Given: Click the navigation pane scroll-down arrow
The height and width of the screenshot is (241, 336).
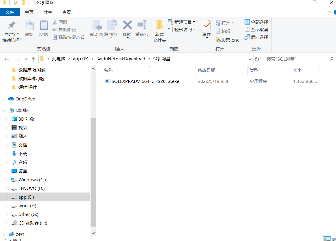Looking at the screenshot, I should 93,233.
